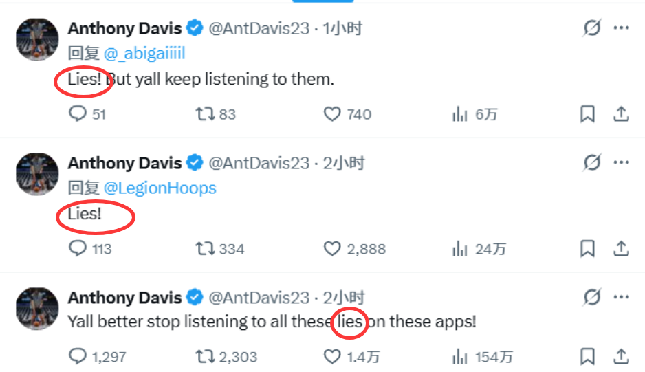Reply to the tweet with 51 replies
Screen dimensions: 645x372
coord(78,113)
